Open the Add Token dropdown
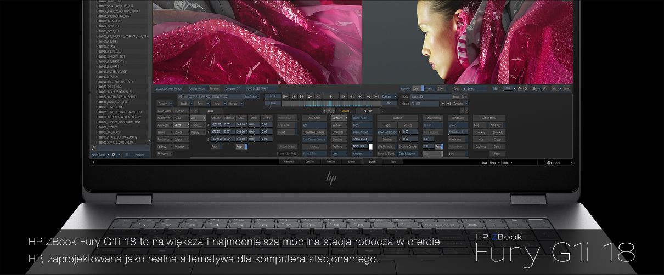 pyautogui.click(x=252, y=96)
